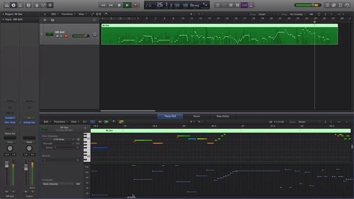Click the duplicate track button
354x199 pixels.
(x=53, y=20)
